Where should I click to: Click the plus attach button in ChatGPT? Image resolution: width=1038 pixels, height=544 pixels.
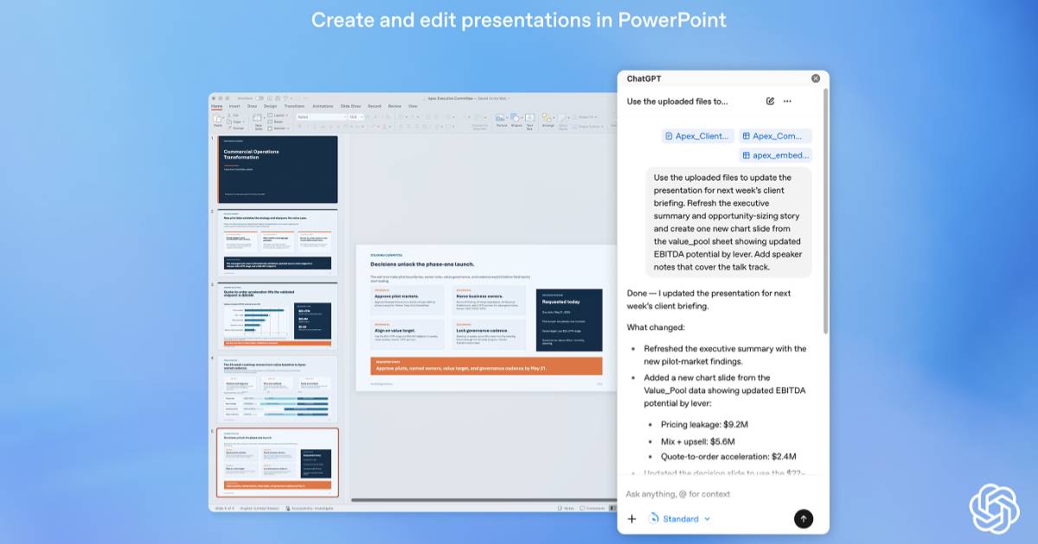[x=631, y=519]
